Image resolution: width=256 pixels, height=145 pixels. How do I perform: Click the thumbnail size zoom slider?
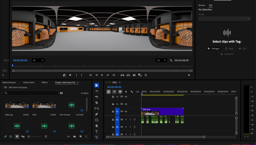[x=29, y=137]
